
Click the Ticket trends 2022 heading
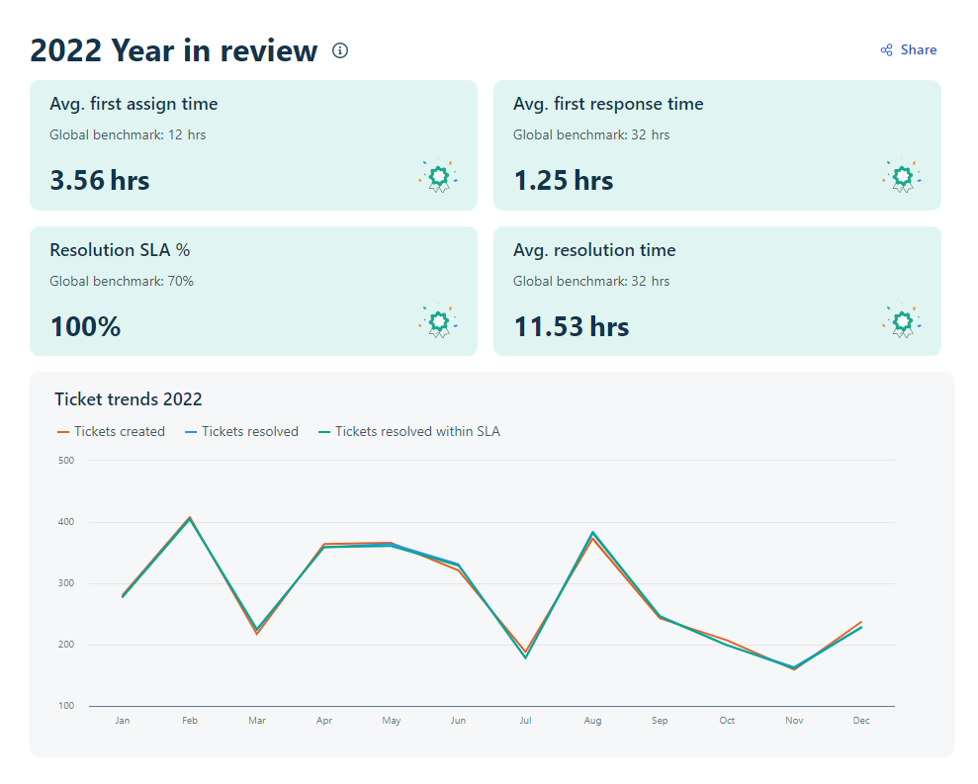tap(129, 399)
